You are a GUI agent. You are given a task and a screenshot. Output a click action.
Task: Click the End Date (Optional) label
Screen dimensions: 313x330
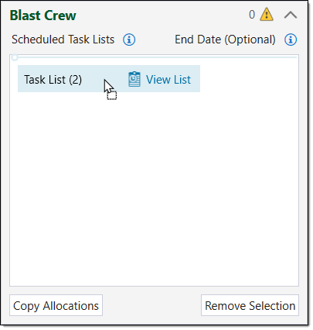[225, 40]
